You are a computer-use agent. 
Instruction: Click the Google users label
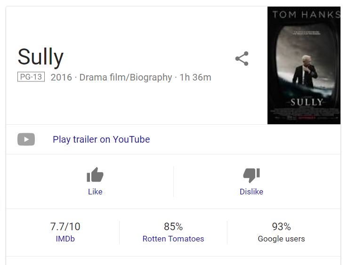[281, 239]
